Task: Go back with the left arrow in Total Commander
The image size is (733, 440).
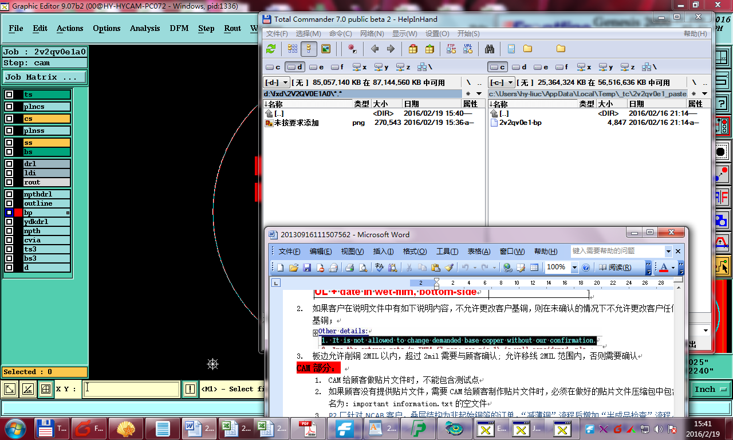Action: point(375,49)
